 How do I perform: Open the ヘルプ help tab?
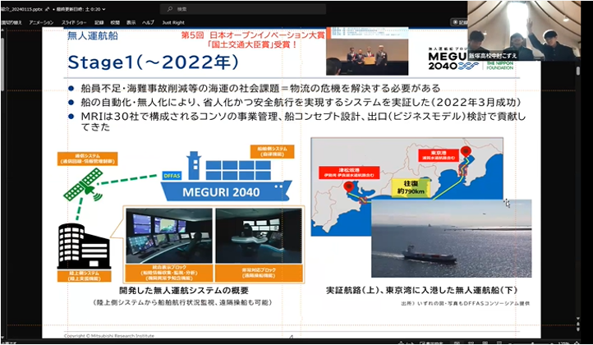pos(148,22)
